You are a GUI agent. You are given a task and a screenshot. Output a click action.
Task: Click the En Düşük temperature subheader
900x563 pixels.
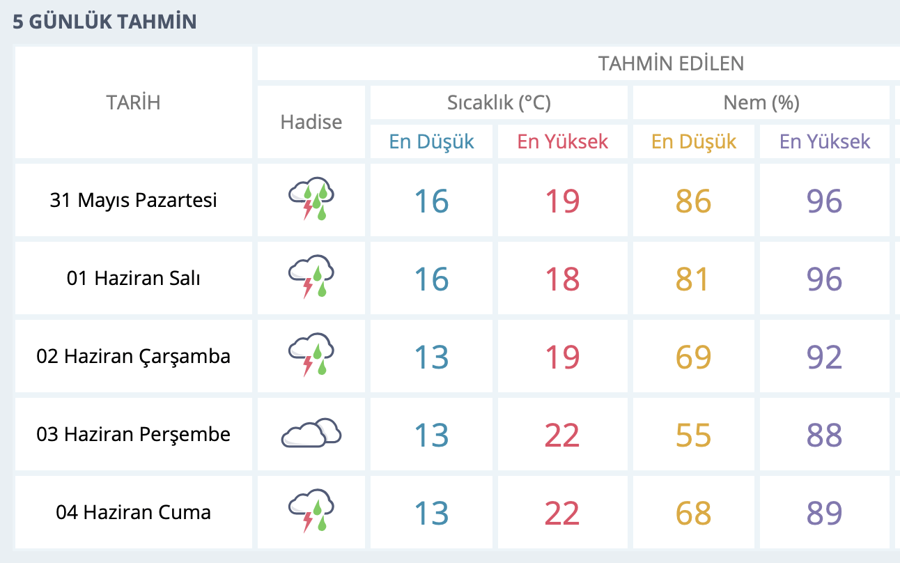point(431,141)
